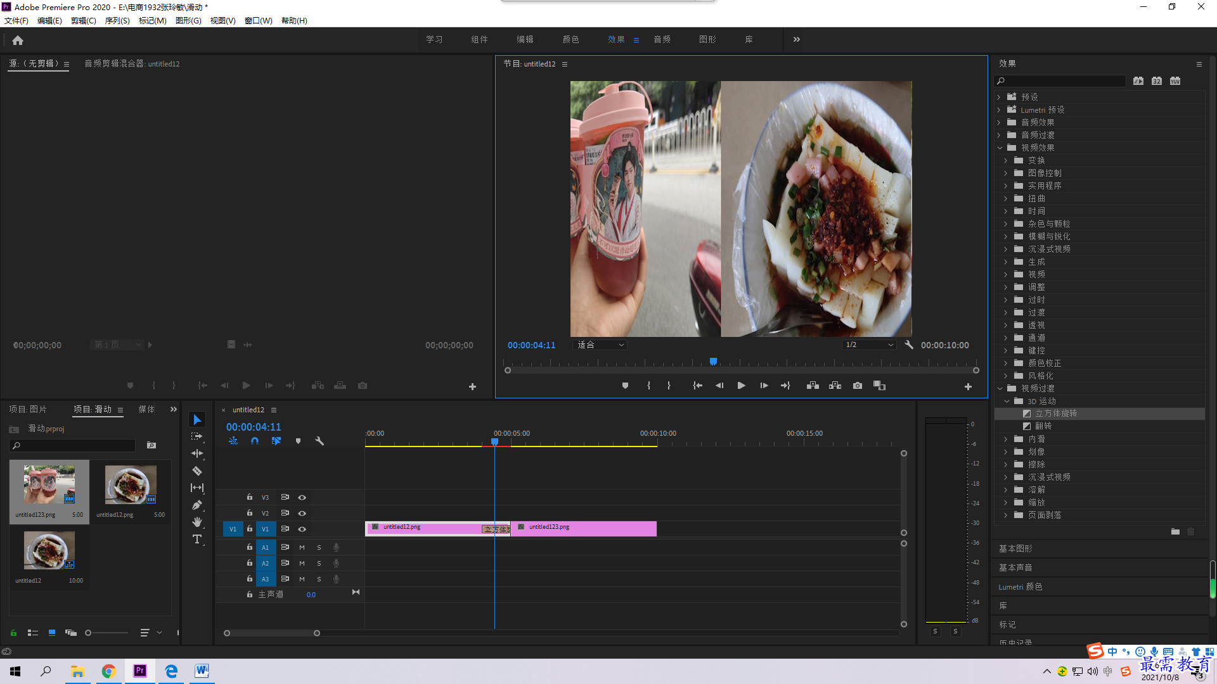Add marker in timeline header

coord(298,441)
